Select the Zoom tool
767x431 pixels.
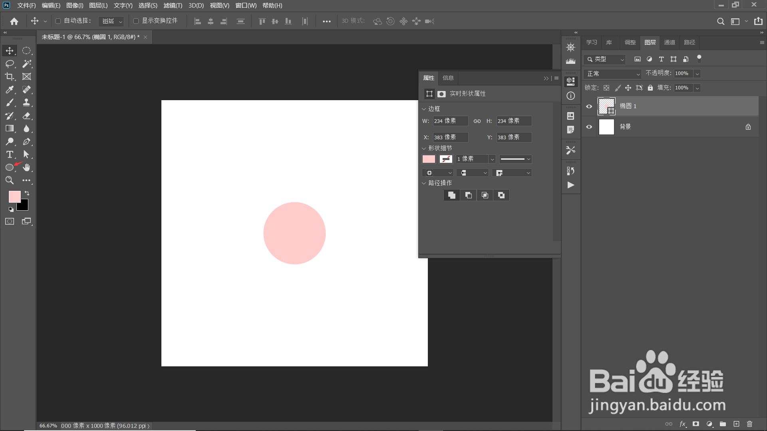tap(10, 180)
